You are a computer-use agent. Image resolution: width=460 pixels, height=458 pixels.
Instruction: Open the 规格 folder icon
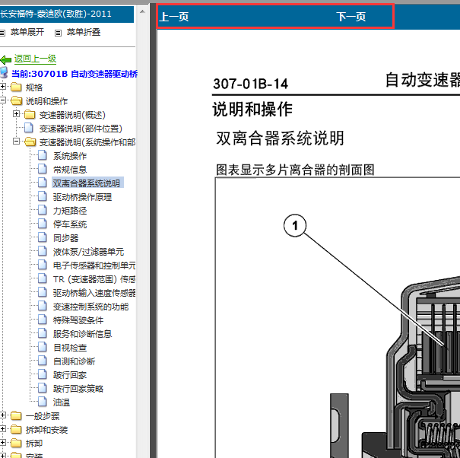tap(16, 87)
